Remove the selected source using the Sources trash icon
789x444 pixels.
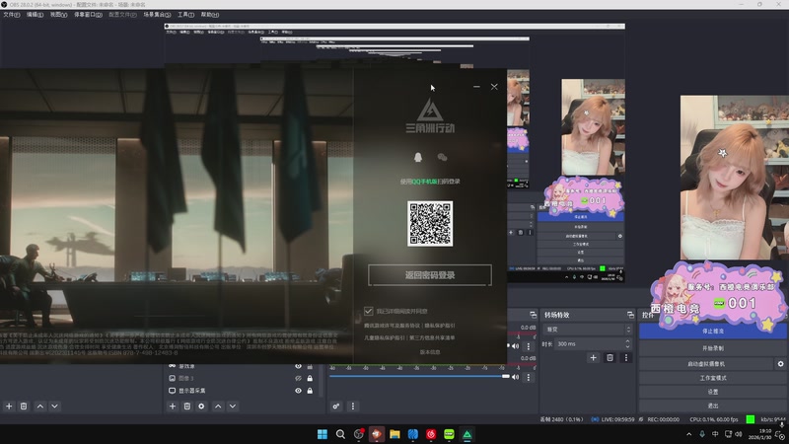click(187, 407)
